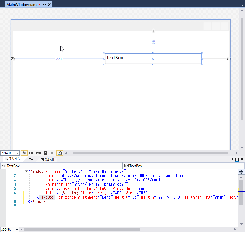245x232 pixels.
Task: Swap panes with the arrows button
Action: tap(31, 159)
